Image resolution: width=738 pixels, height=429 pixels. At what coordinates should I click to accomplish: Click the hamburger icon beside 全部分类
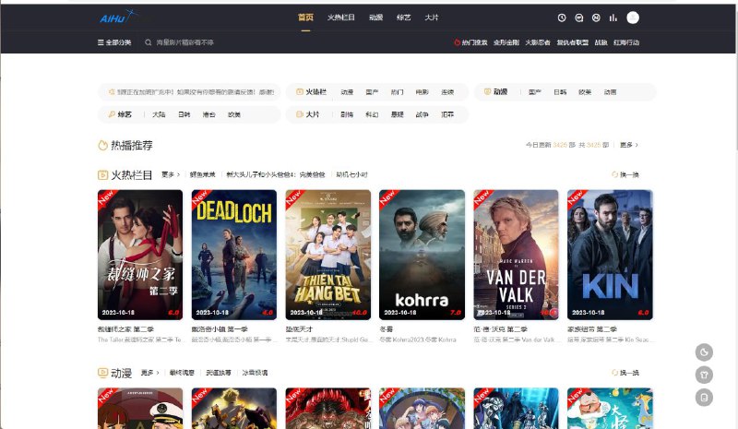pos(101,42)
